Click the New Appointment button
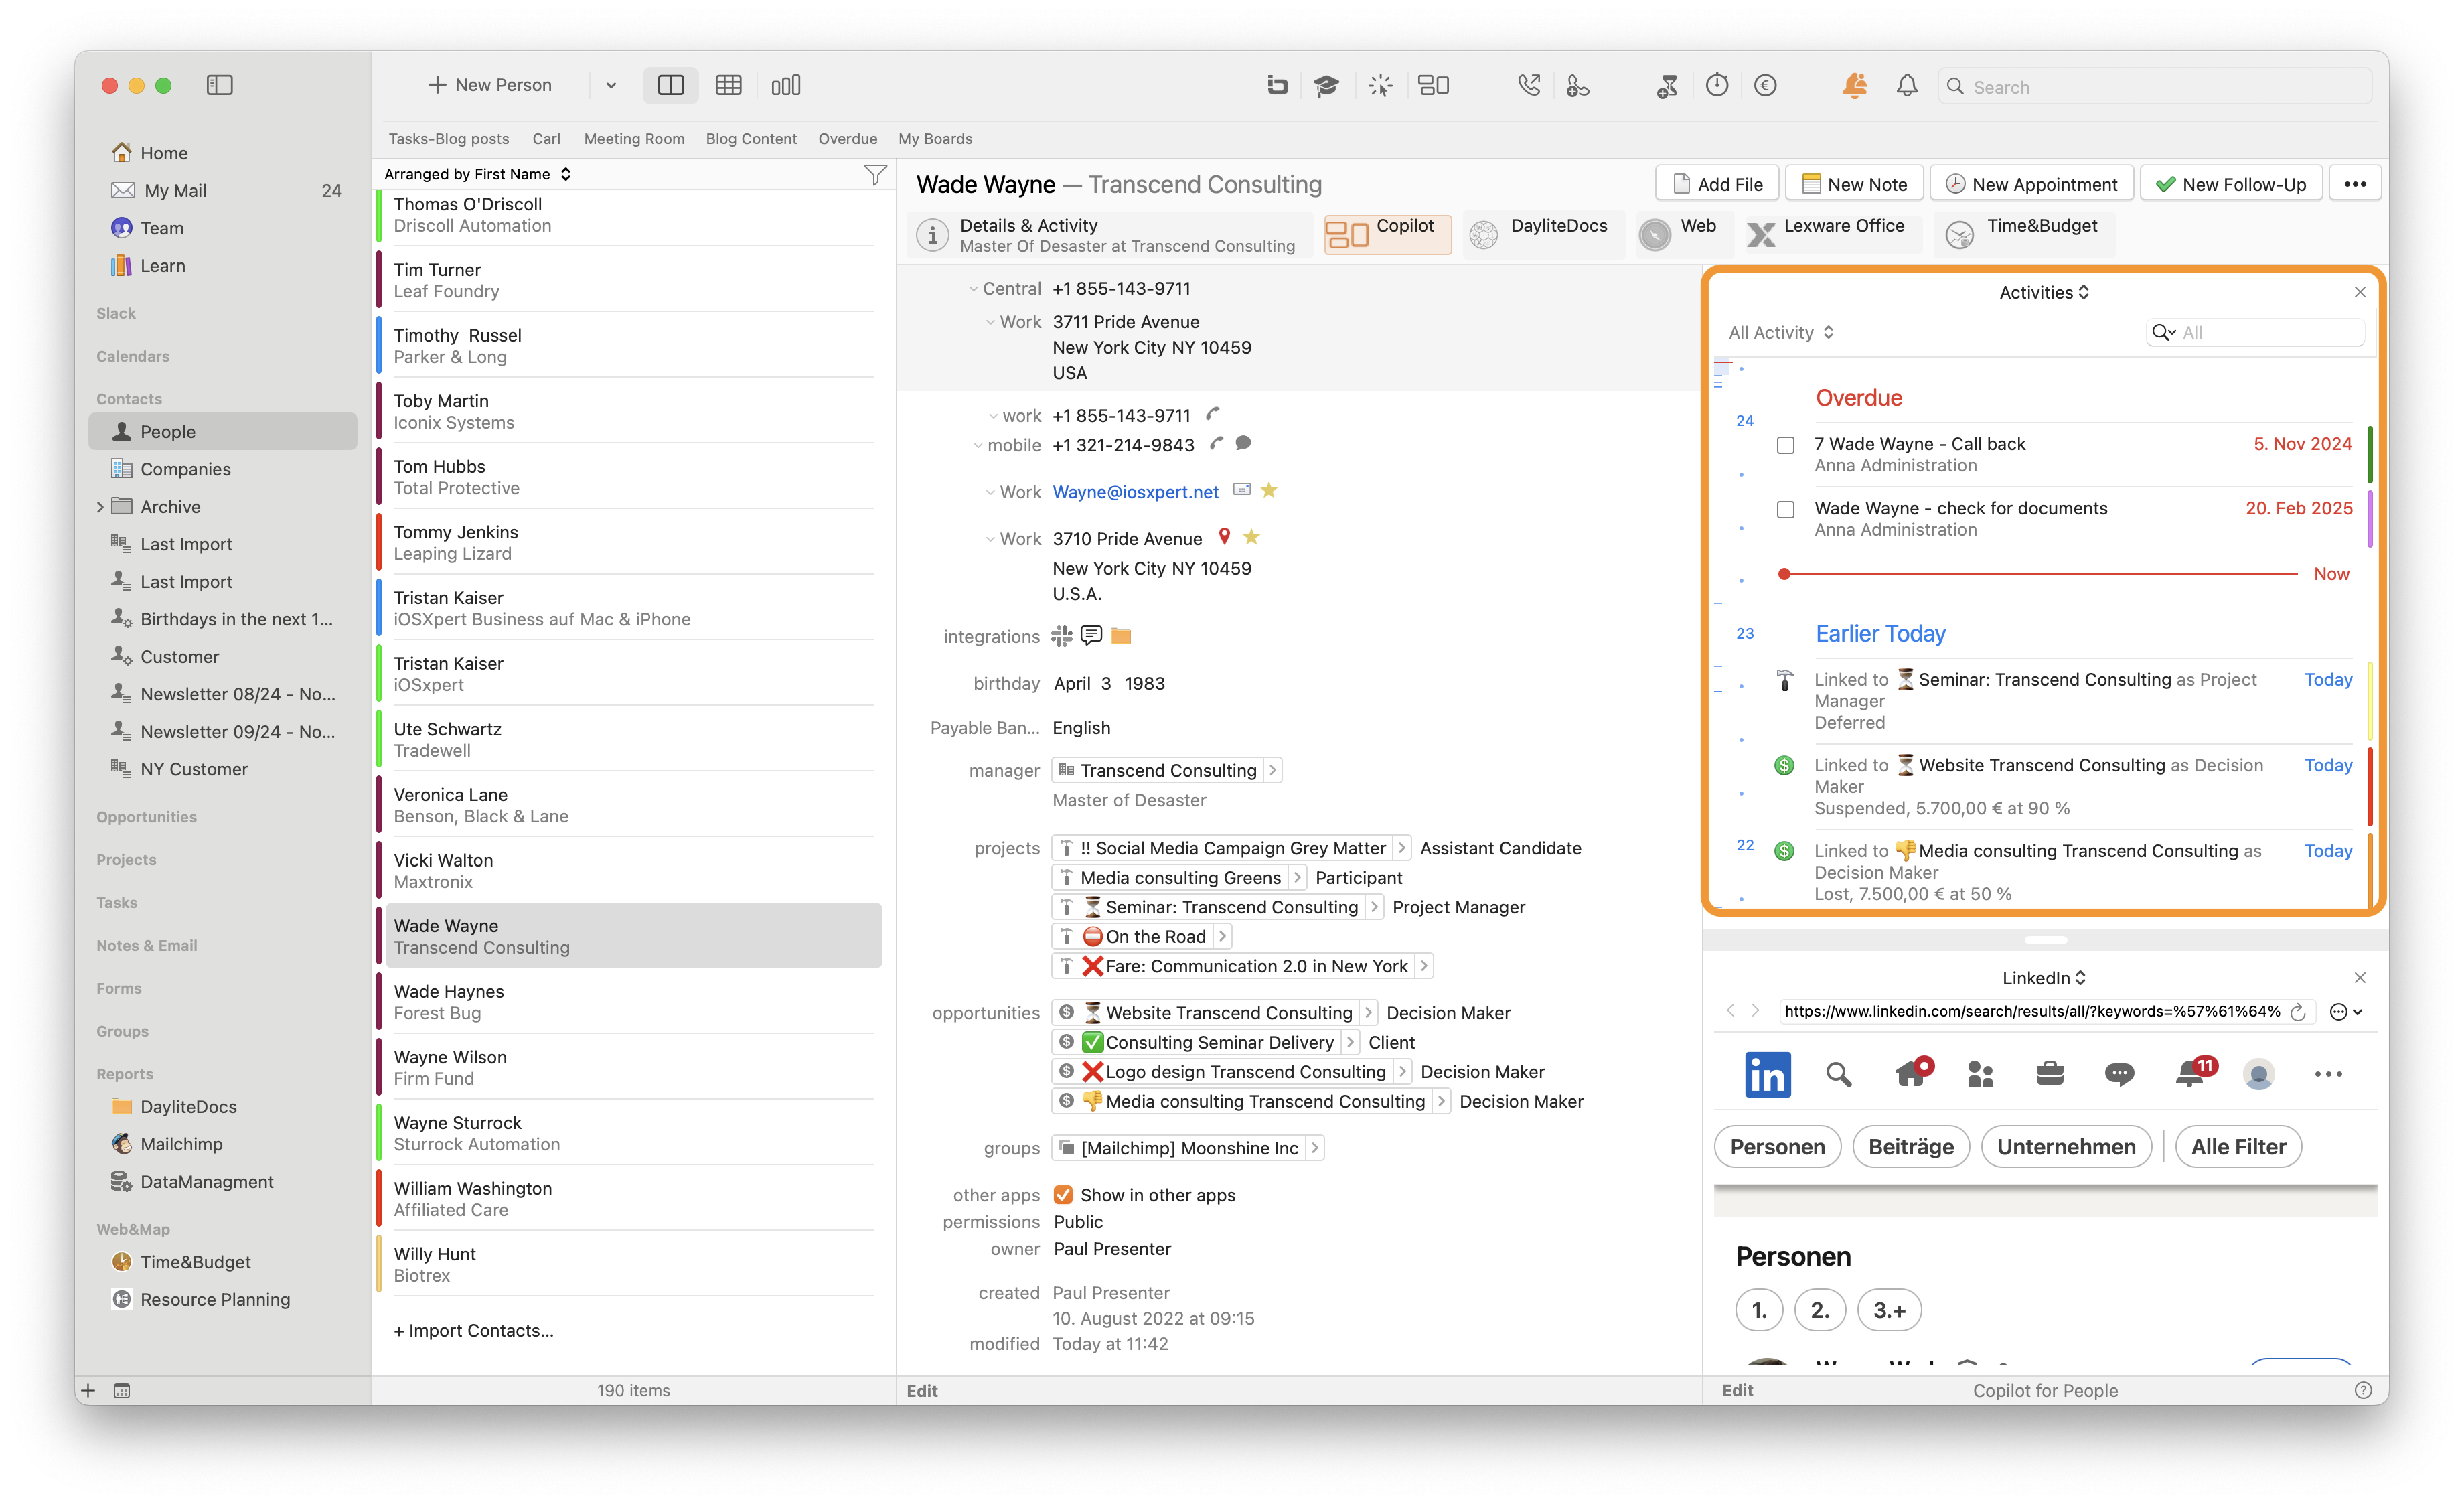The height and width of the screenshot is (1504, 2464). click(2031, 184)
